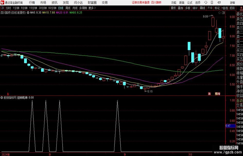Open the customer service headset icon

pyautogui.click(x=206, y=3)
